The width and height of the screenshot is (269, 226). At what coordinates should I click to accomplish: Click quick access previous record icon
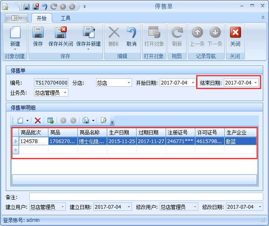(63, 7)
